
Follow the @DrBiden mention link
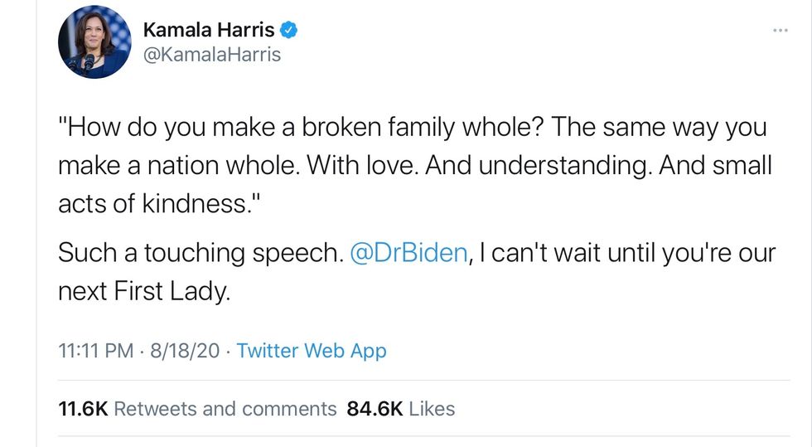coord(409,253)
